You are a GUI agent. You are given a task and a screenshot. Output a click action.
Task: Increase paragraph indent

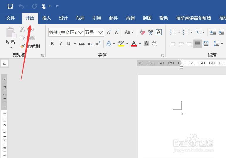221,32
